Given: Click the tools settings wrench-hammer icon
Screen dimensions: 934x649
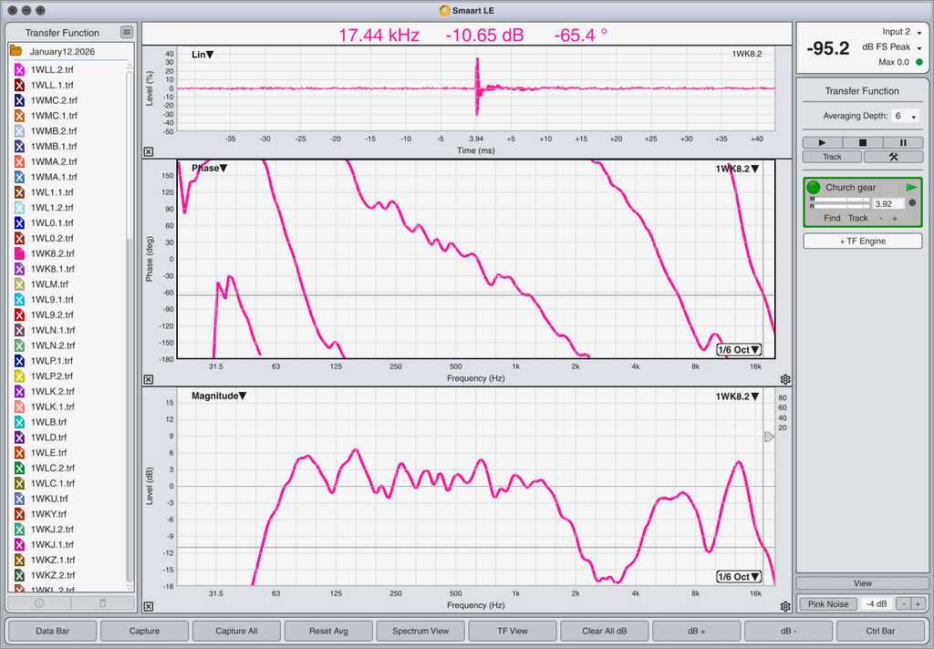Looking at the screenshot, I should tap(893, 157).
